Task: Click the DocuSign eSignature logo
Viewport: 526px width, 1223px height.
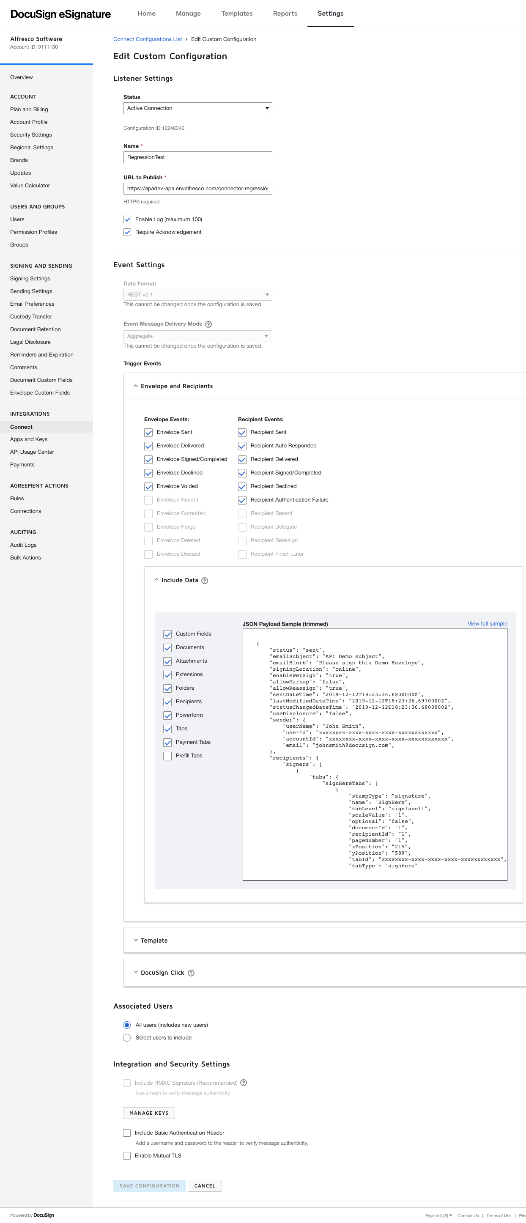Action: [x=61, y=14]
